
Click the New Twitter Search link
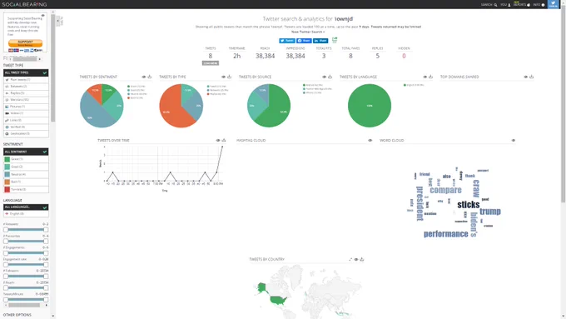pyautogui.click(x=308, y=32)
